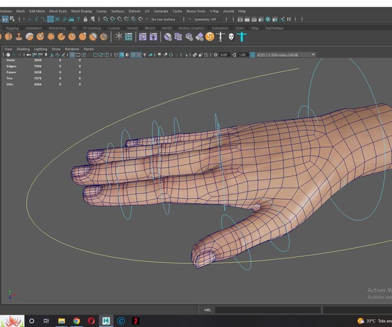Toggle use all lights bulb icon
Screen dimensions: 392x327
(x=145, y=55)
